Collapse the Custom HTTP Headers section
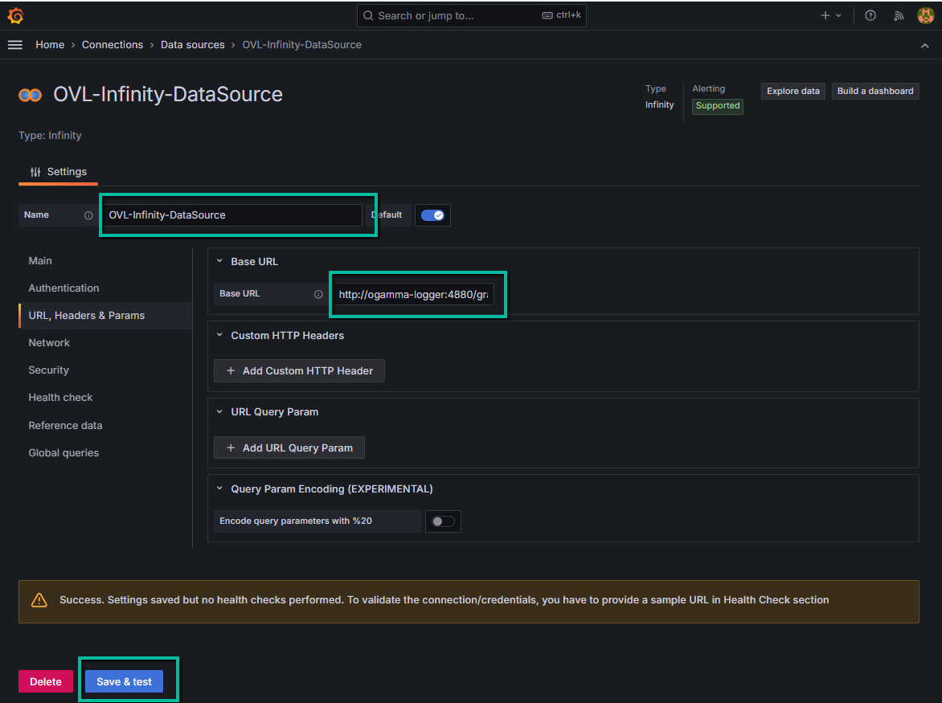942x703 pixels. 220,335
